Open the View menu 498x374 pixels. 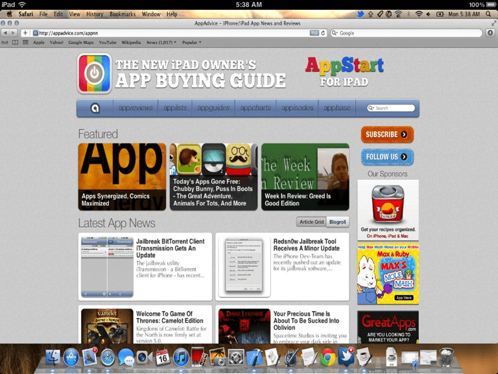(x=75, y=14)
